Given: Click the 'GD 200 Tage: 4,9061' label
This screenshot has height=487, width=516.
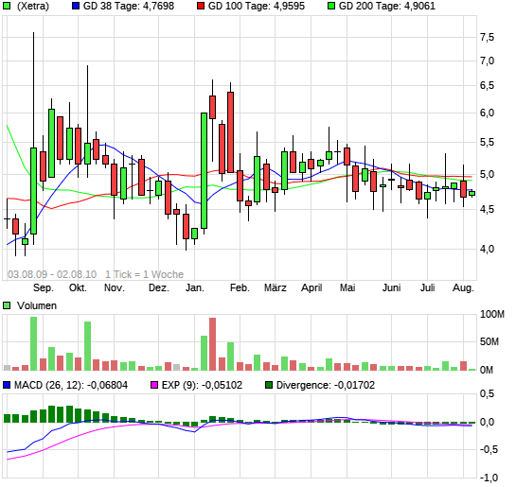Looking at the screenshot, I should coord(387,6).
